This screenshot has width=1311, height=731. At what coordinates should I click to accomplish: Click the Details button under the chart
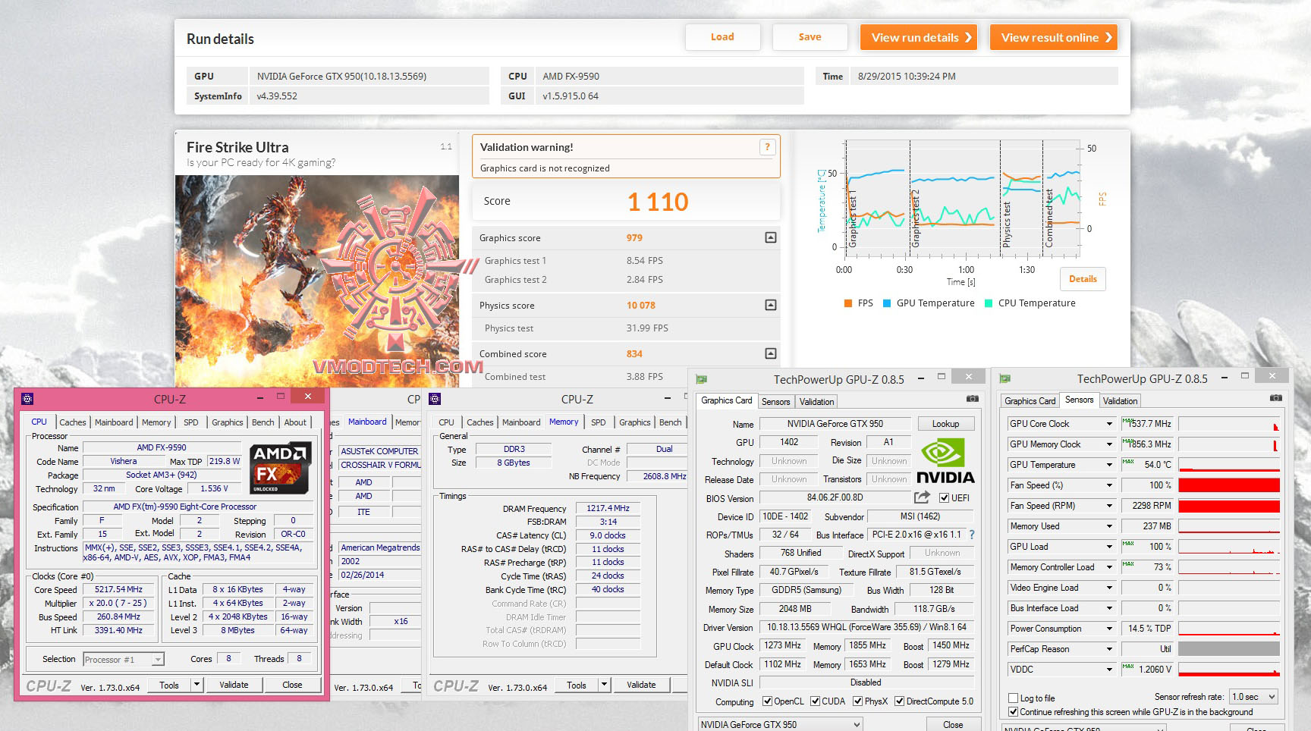pos(1083,279)
